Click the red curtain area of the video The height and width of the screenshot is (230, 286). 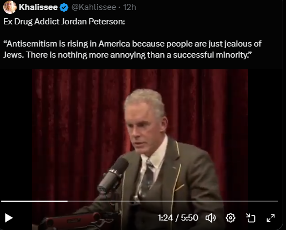74,111
